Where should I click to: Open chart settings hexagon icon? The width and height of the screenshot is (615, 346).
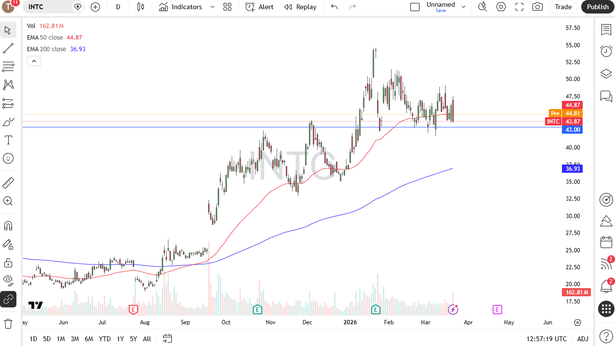(x=501, y=7)
